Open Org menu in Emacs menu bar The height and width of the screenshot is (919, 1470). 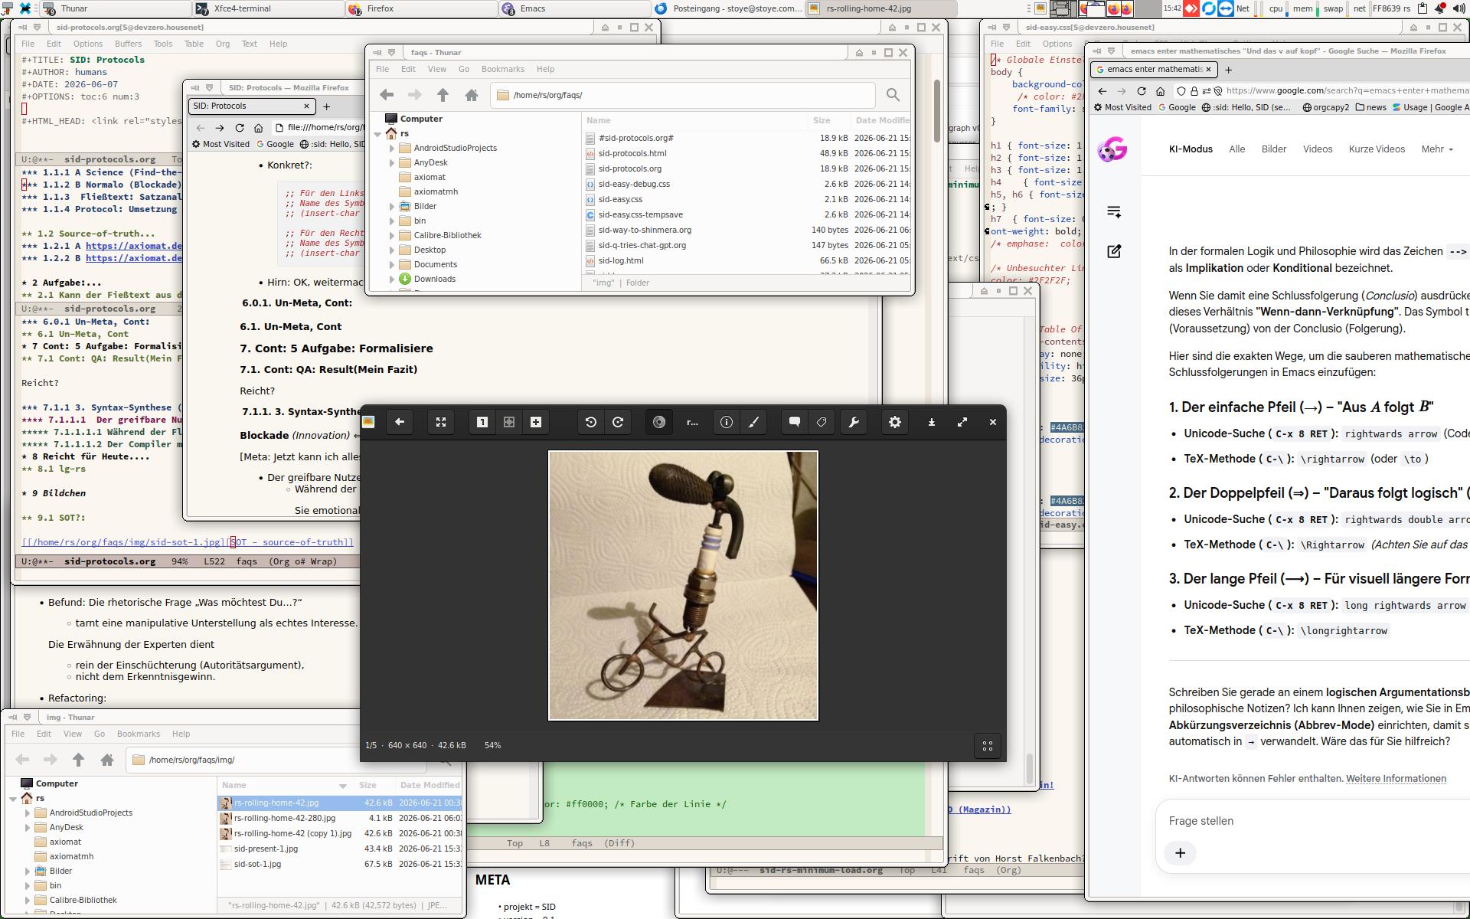coord(223,44)
